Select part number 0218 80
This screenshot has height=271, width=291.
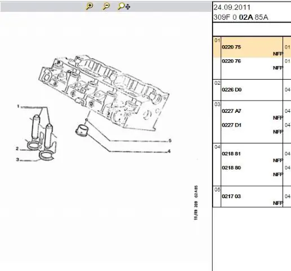(231, 168)
